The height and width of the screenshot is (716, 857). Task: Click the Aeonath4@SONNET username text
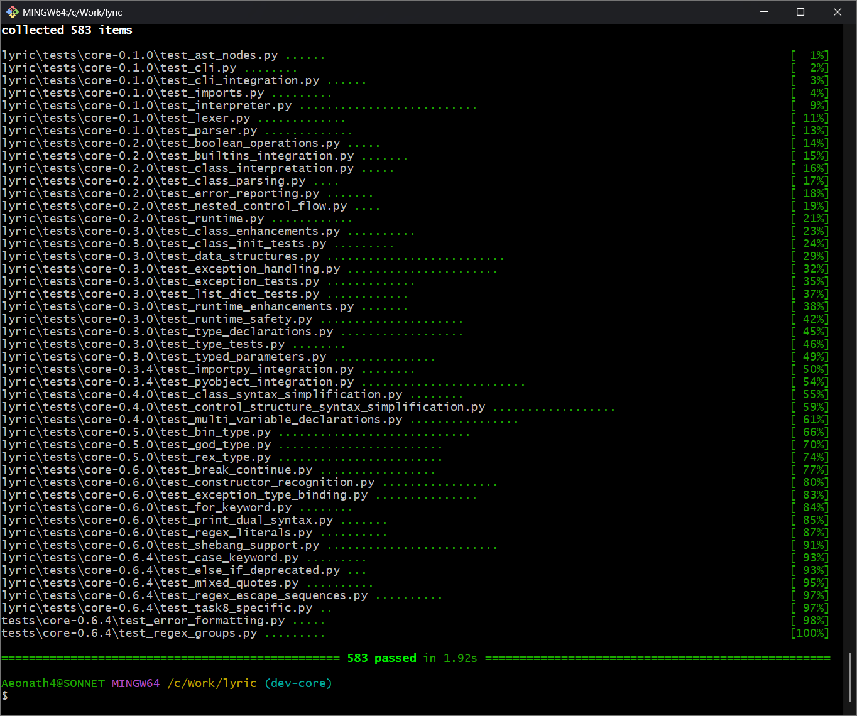pos(53,683)
